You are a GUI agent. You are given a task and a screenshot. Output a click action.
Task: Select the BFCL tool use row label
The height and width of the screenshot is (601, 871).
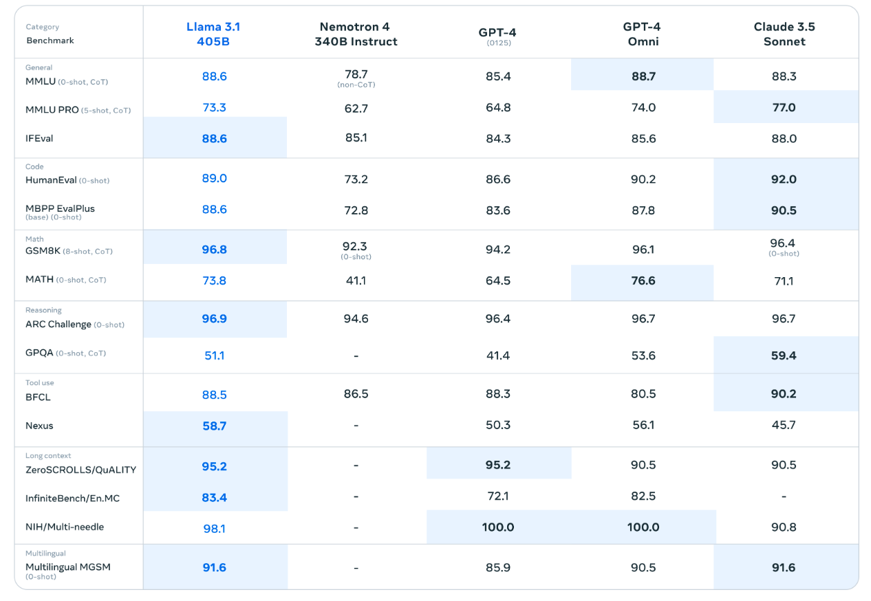pyautogui.click(x=39, y=397)
